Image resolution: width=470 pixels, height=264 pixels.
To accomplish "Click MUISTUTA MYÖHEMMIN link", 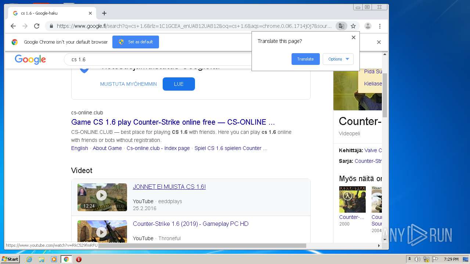I will coord(129,84).
